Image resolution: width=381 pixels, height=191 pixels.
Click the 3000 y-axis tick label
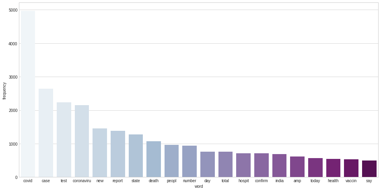14,77
